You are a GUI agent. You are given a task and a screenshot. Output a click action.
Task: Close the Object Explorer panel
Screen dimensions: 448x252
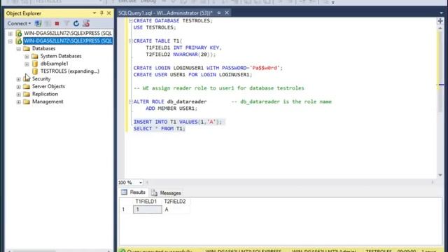click(109, 13)
